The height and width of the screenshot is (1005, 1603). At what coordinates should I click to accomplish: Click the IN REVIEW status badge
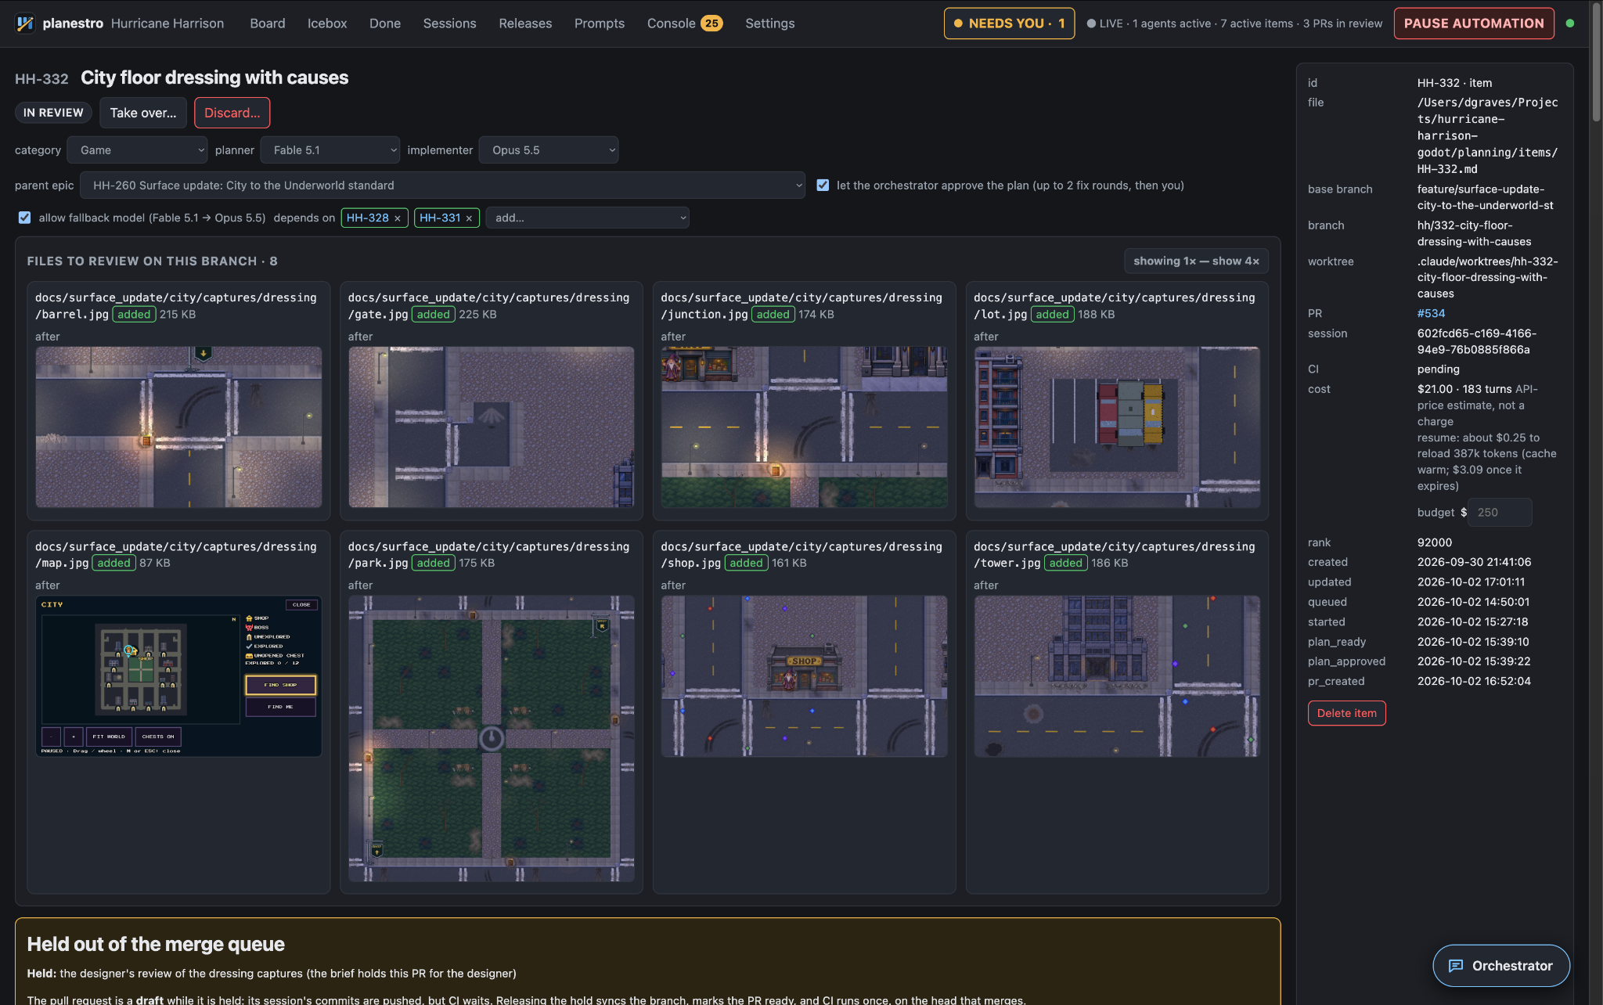pyautogui.click(x=53, y=113)
